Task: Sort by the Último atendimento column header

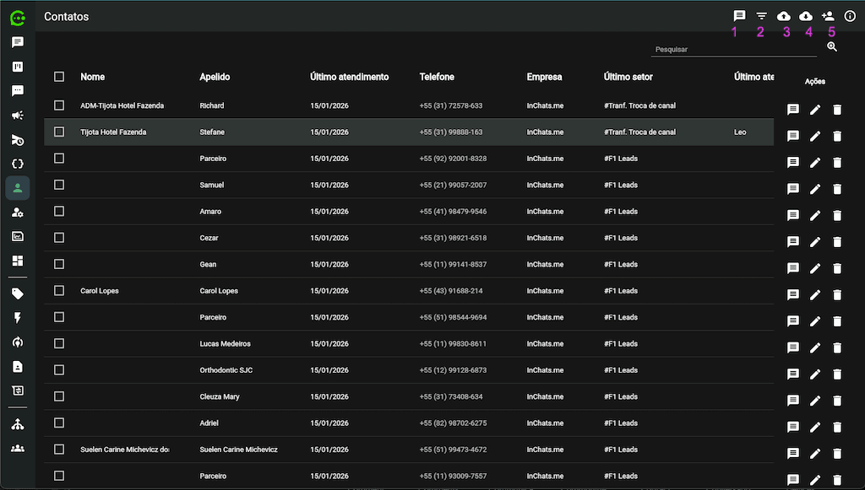Action: pos(349,77)
